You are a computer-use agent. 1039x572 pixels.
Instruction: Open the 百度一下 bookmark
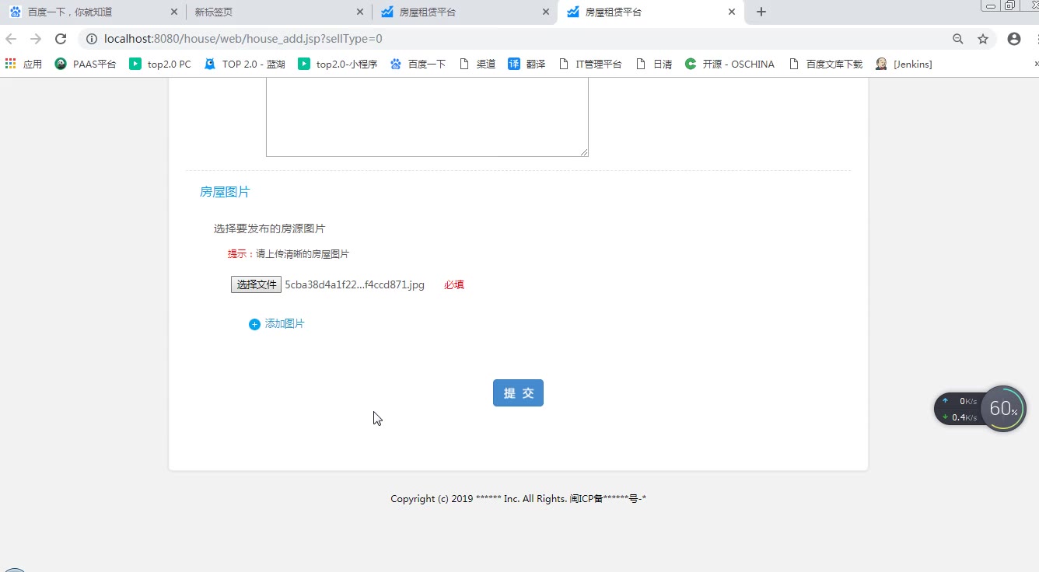click(418, 64)
